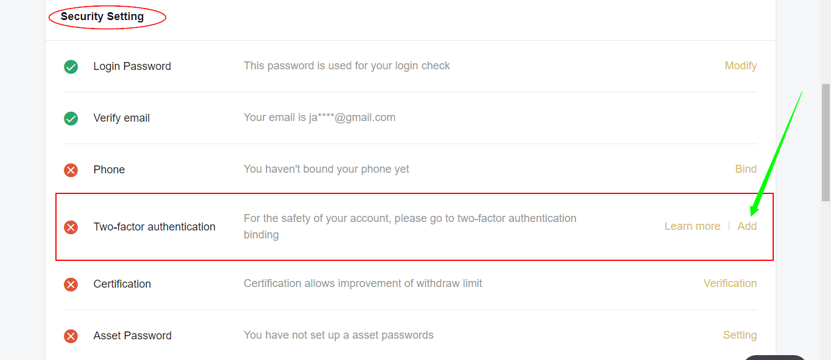Click the red cross icon beside Phone
The image size is (831, 360).
click(71, 170)
